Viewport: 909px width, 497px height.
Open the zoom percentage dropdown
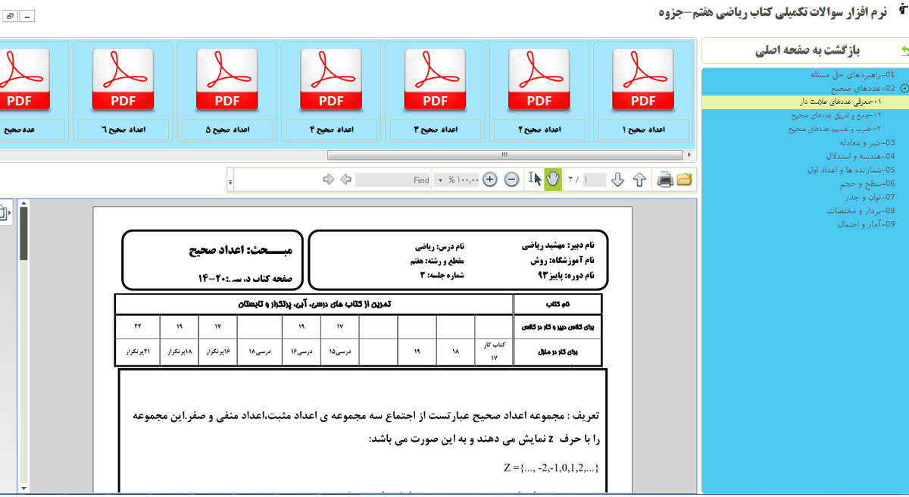point(441,180)
